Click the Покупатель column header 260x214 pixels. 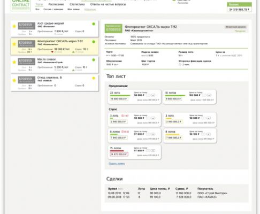205,189
